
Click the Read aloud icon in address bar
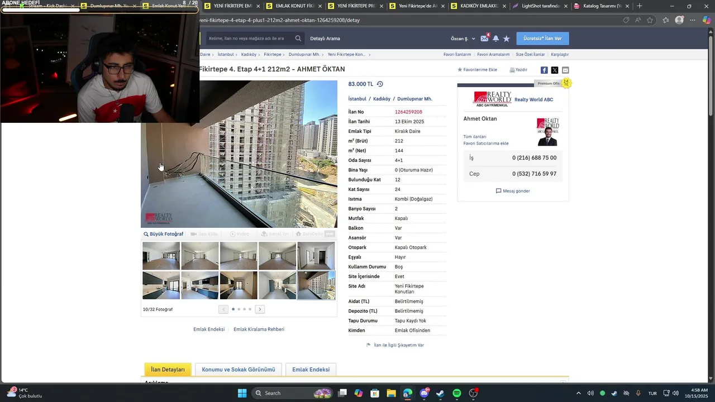tap(638, 20)
